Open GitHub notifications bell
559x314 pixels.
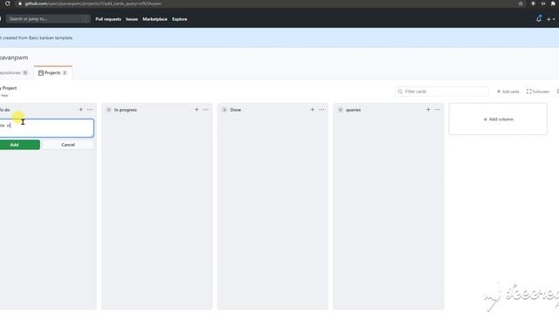click(x=539, y=19)
